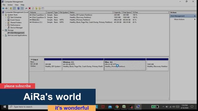
Task: Click the taskbar search box
Action: point(28,107)
